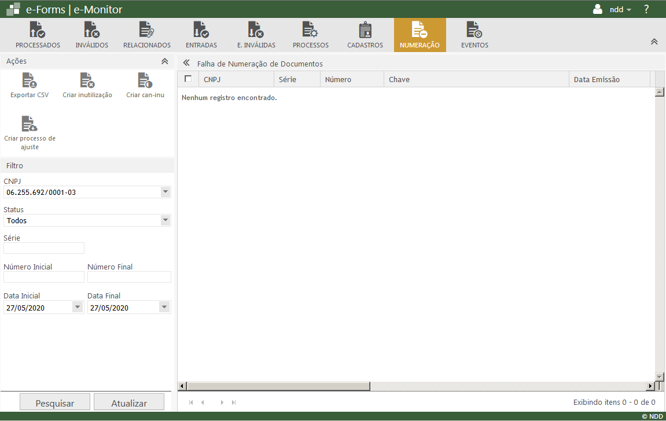Image resolution: width=666 pixels, height=421 pixels.
Task: Switch to the Cadastros tab
Action: coord(365,35)
